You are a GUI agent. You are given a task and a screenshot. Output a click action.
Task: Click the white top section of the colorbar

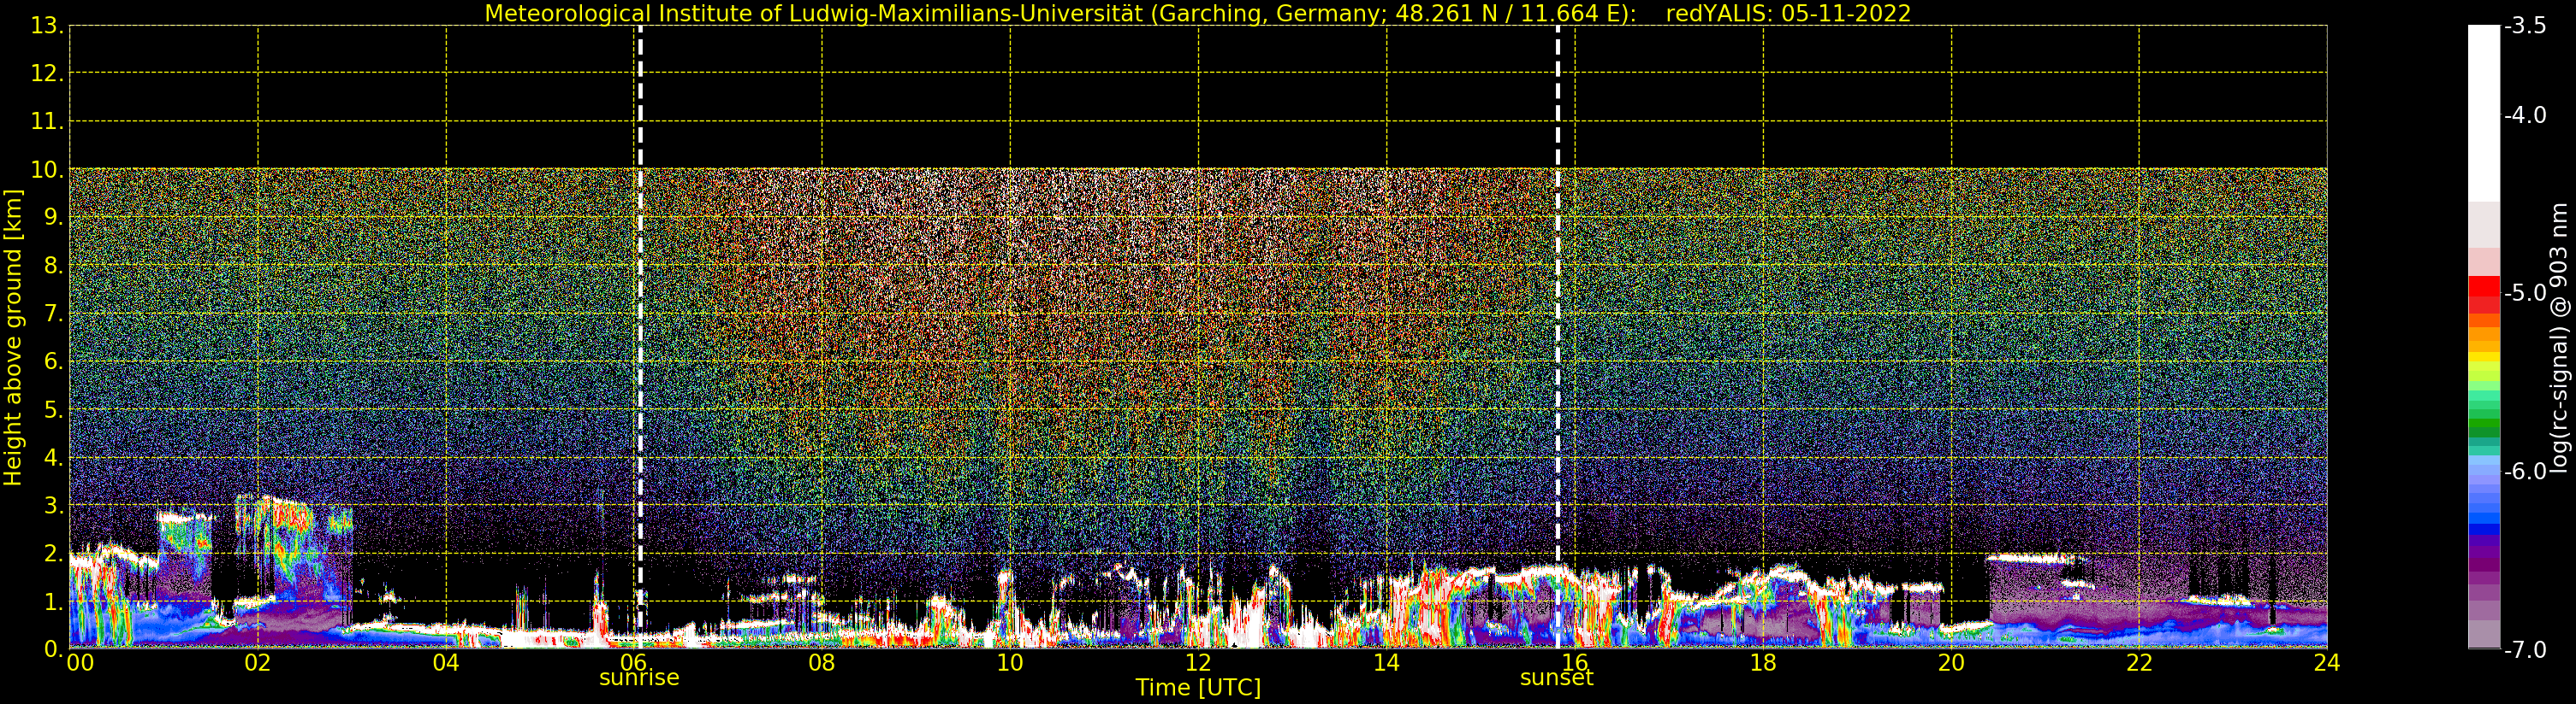[x=2483, y=114]
